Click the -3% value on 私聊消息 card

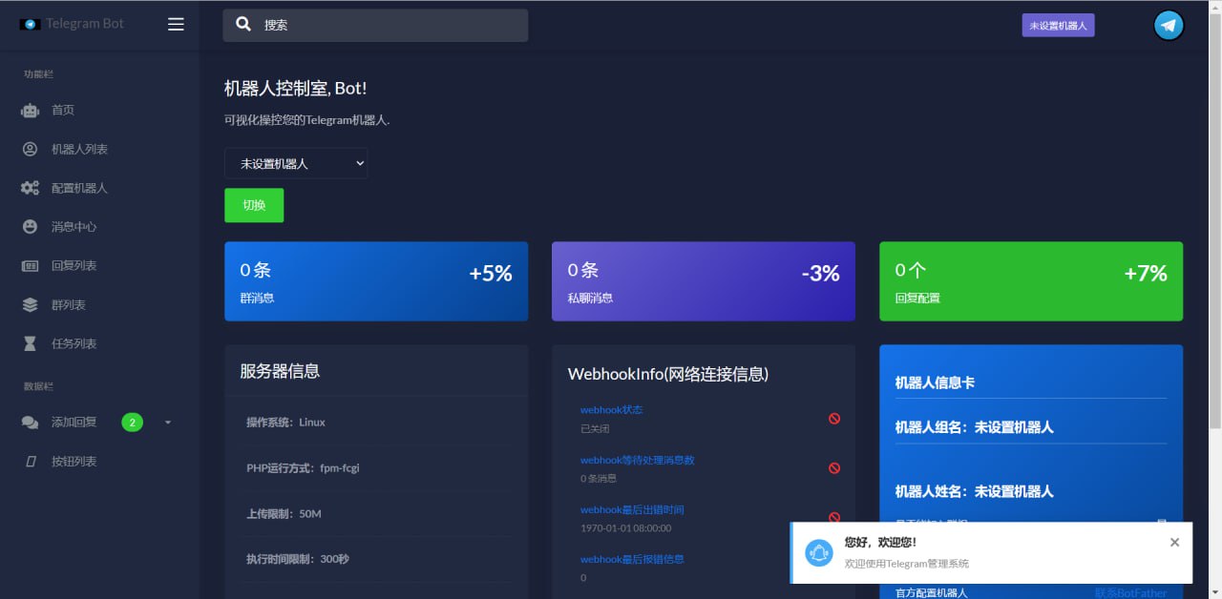[821, 274]
